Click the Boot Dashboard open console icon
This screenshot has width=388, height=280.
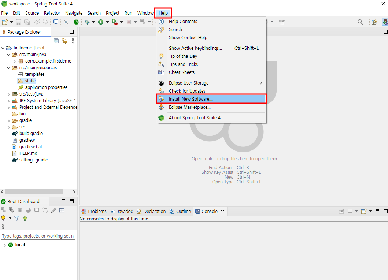pos(37,210)
